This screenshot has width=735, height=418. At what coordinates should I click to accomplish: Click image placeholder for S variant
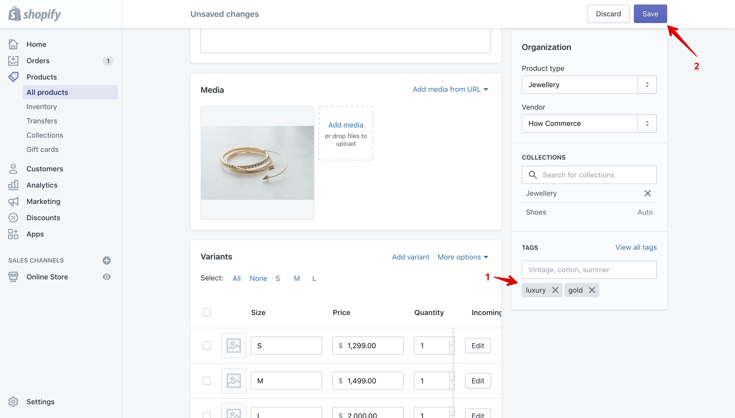pyautogui.click(x=234, y=346)
